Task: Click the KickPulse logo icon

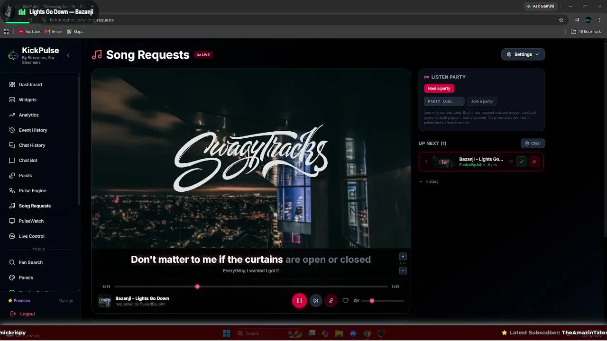Action: [13, 55]
